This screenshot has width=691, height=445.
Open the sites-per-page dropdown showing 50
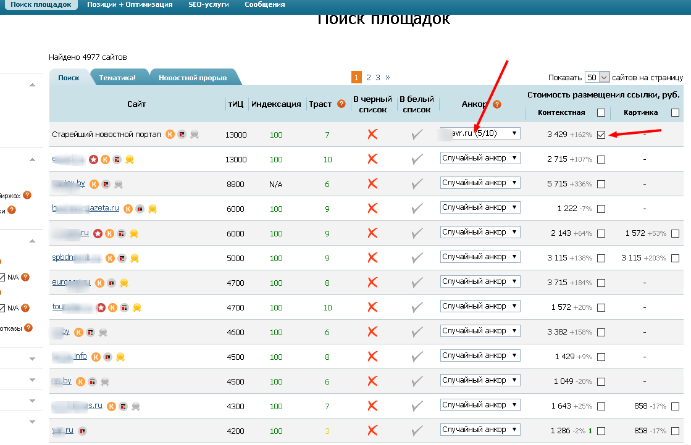point(597,78)
